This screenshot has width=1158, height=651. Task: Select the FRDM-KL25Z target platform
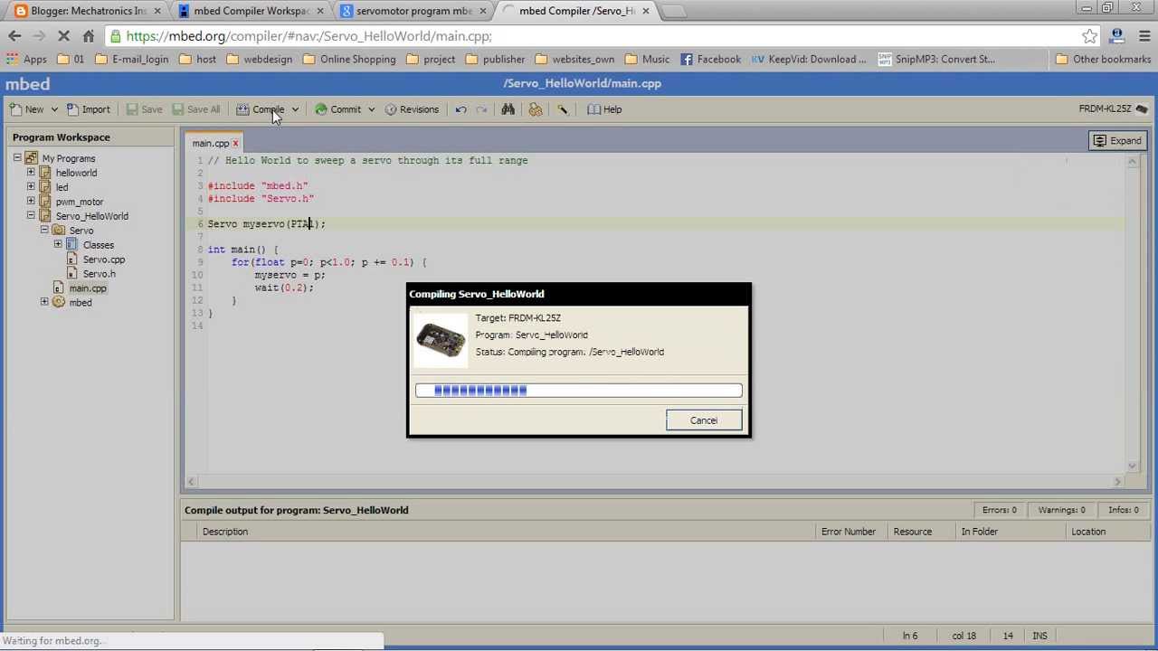click(1113, 108)
